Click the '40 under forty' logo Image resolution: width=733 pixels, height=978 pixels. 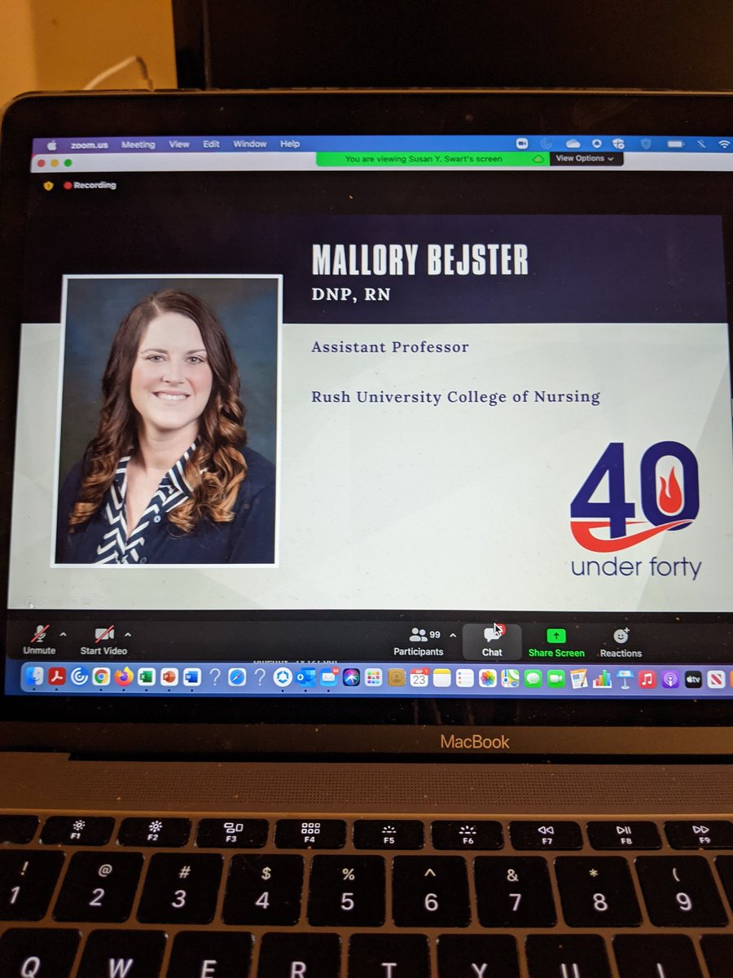[x=635, y=510]
